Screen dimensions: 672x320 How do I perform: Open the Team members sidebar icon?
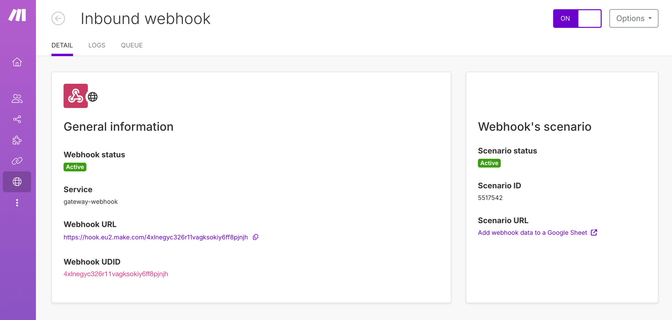[x=17, y=99]
